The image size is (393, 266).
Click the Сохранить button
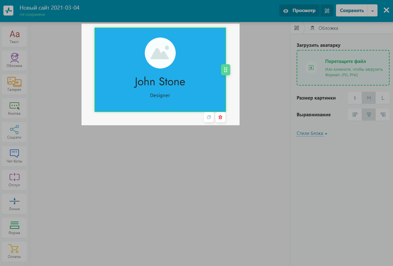(x=352, y=11)
